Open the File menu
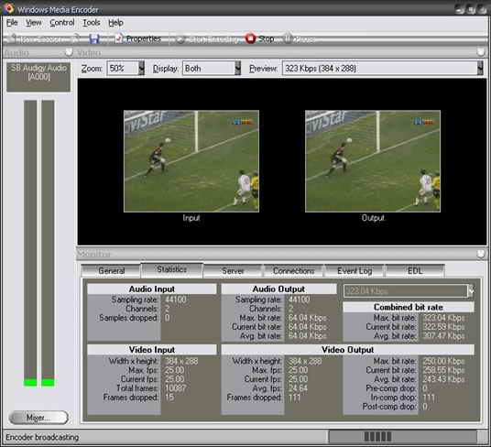 (12, 23)
